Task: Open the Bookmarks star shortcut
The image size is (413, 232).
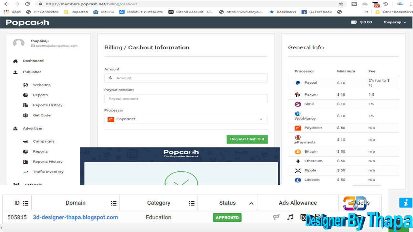Action: (x=283, y=12)
